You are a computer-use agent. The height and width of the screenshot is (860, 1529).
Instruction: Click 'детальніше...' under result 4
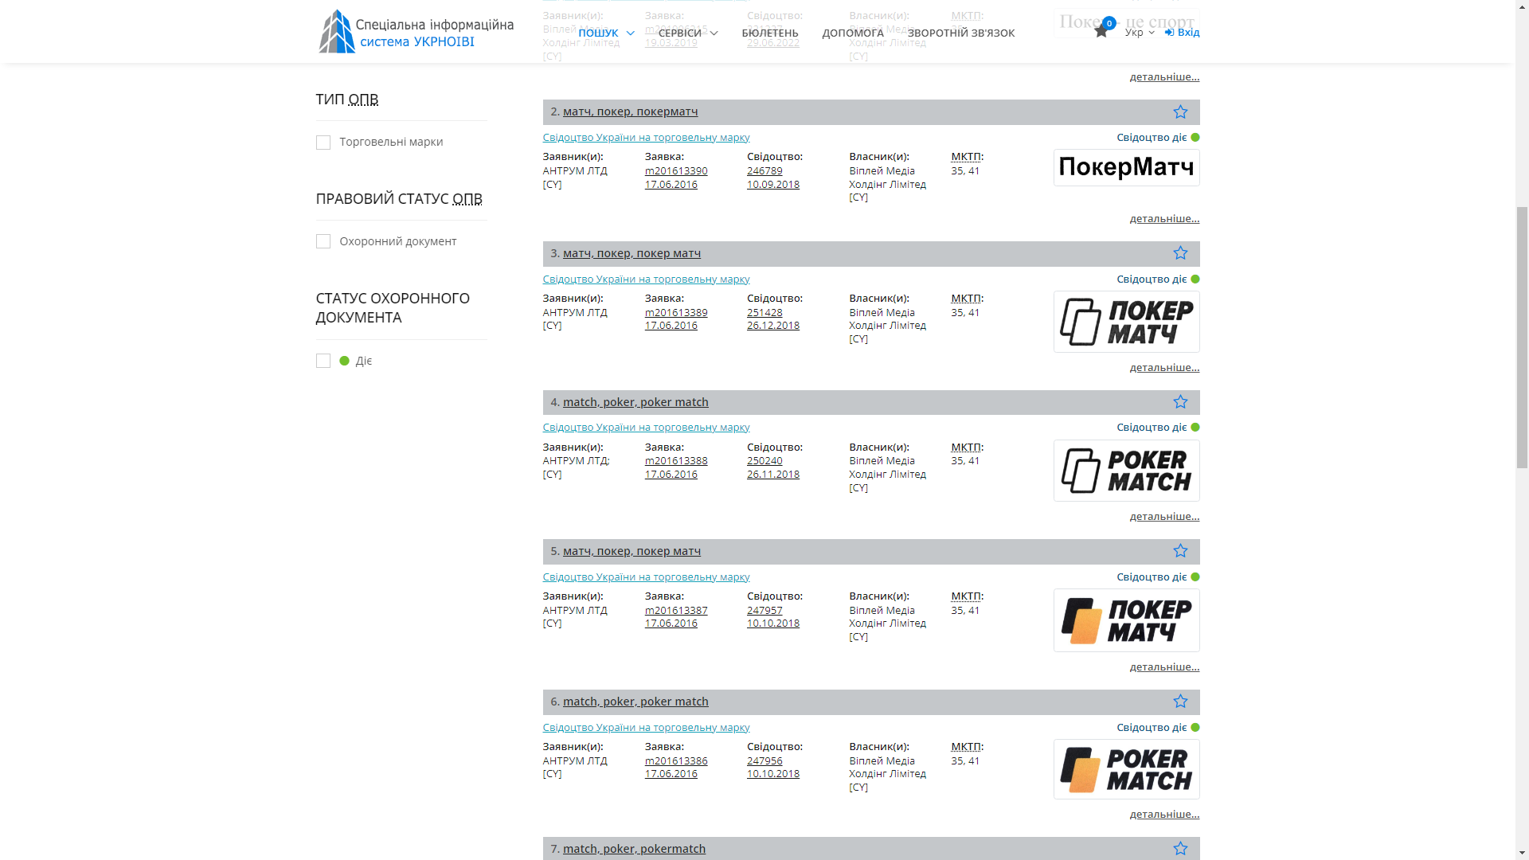tap(1163, 517)
